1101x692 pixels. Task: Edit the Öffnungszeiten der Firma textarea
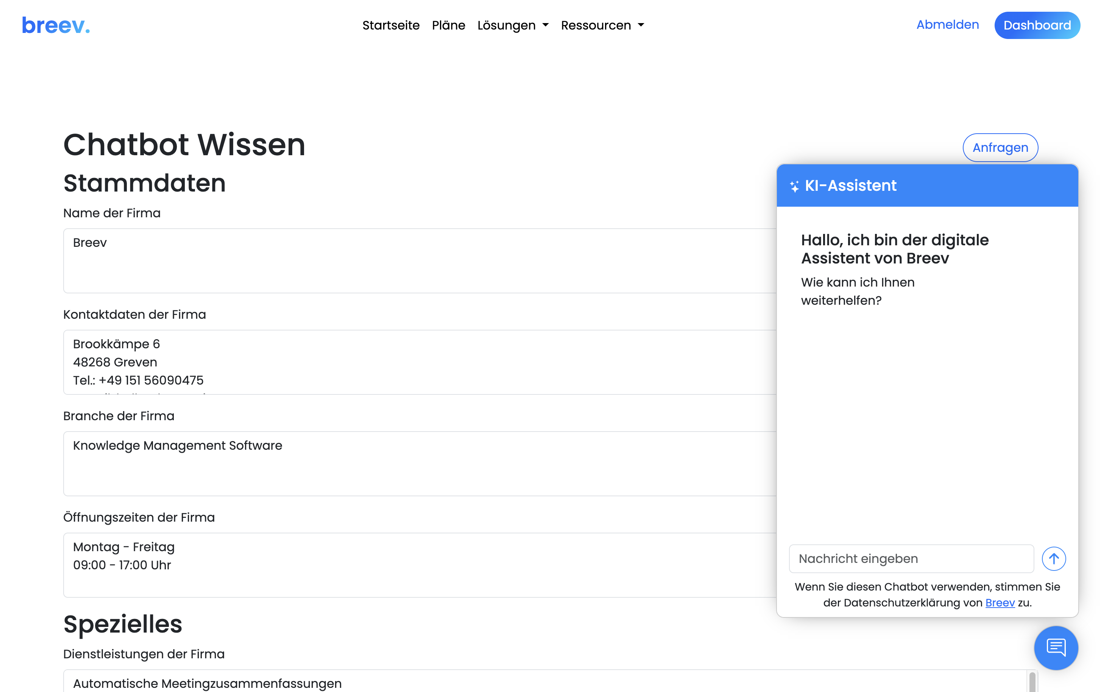(x=420, y=565)
